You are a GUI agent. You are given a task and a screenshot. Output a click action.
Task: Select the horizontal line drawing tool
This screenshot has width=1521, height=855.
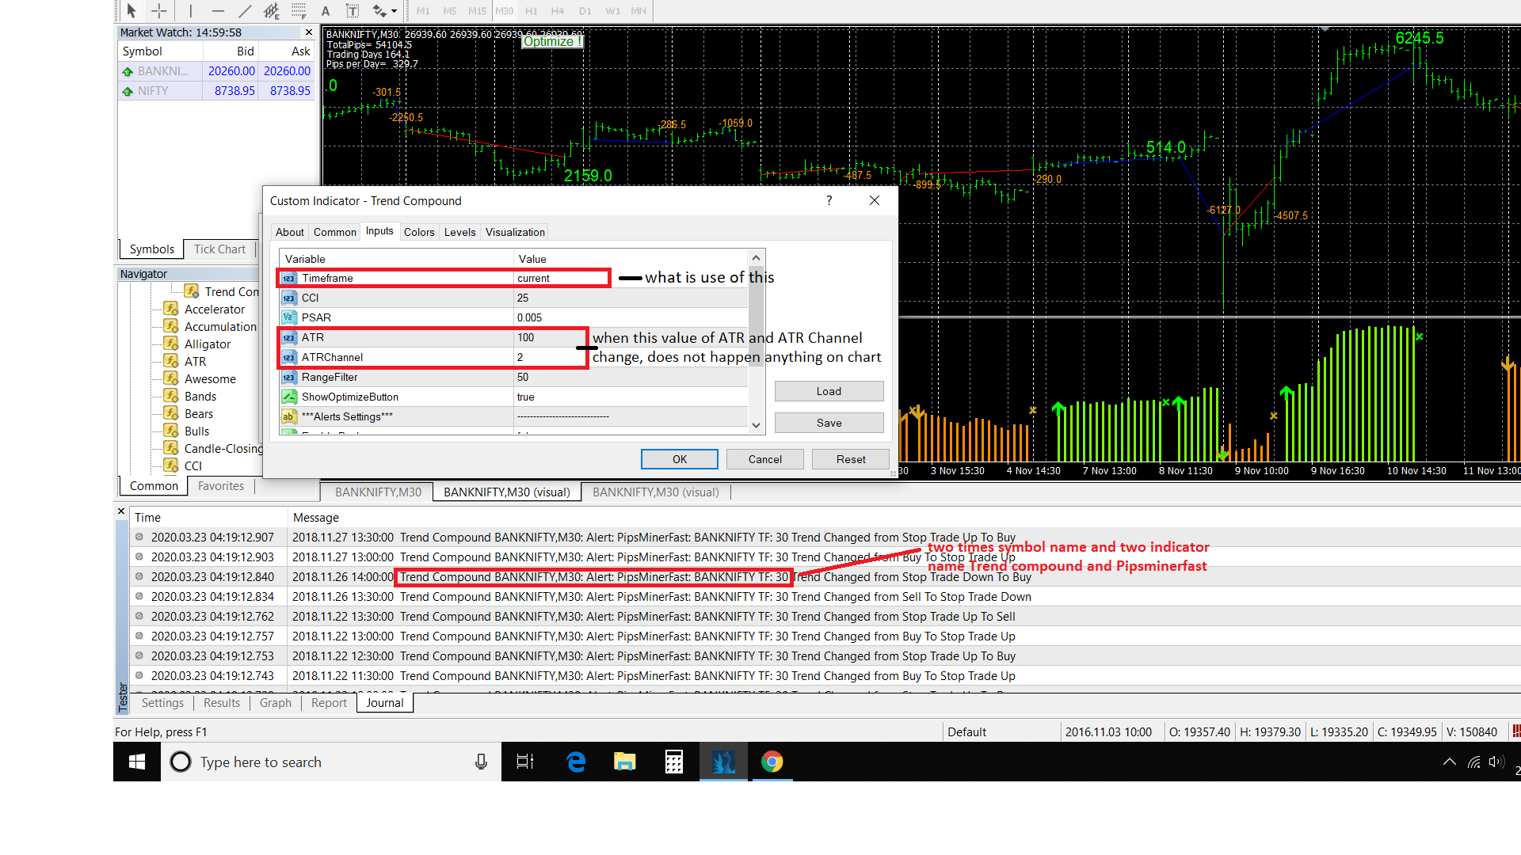point(218,11)
